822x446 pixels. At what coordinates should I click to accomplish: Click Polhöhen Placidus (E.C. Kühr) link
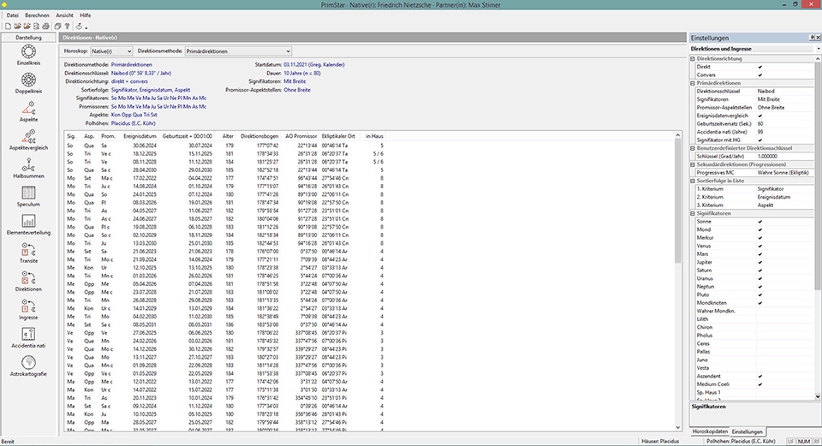coord(134,123)
